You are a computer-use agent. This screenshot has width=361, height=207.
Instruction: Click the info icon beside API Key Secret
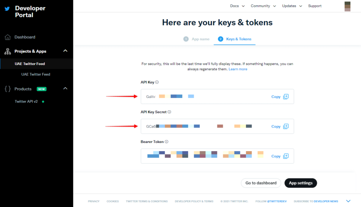point(169,112)
